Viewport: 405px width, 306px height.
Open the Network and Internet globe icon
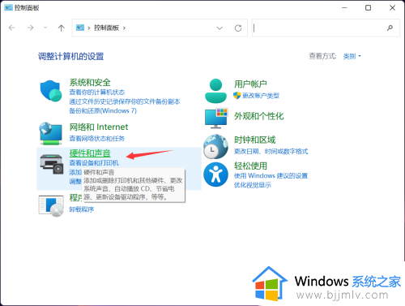pyautogui.click(x=51, y=134)
